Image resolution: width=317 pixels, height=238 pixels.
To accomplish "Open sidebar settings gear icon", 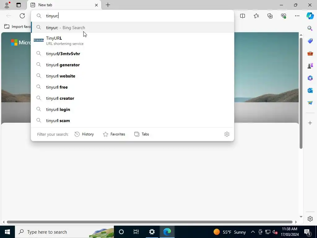I will click(x=310, y=219).
